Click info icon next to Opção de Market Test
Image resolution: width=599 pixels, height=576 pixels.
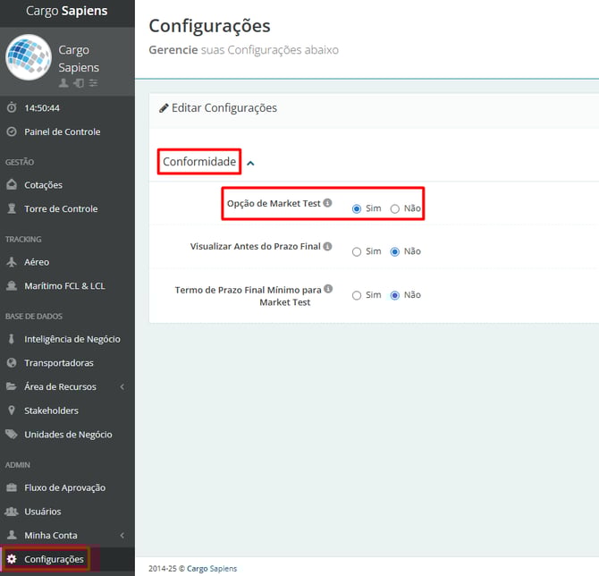[x=328, y=203]
